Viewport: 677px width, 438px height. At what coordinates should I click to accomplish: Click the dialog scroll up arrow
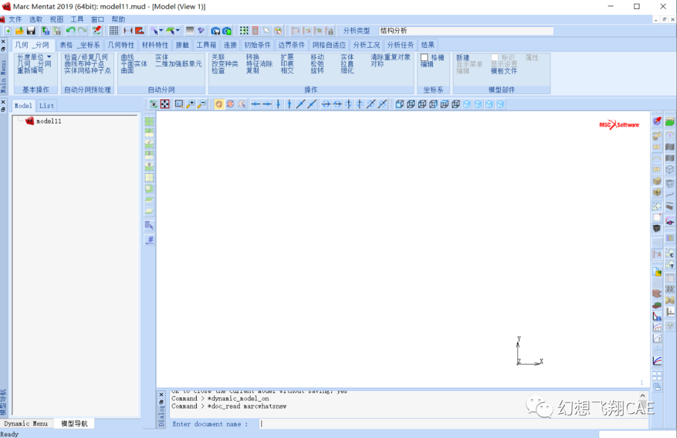click(x=643, y=396)
